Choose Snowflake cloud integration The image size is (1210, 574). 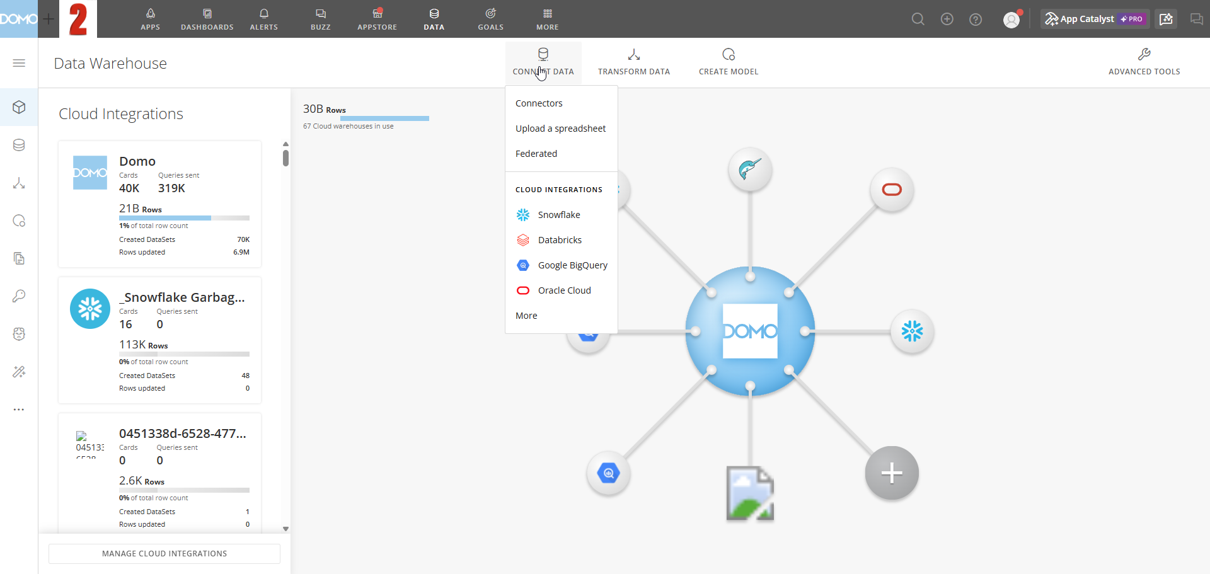561,215
